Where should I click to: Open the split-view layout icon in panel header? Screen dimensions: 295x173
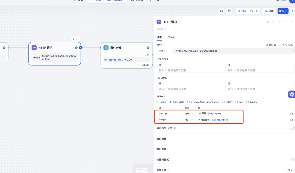[278, 22]
